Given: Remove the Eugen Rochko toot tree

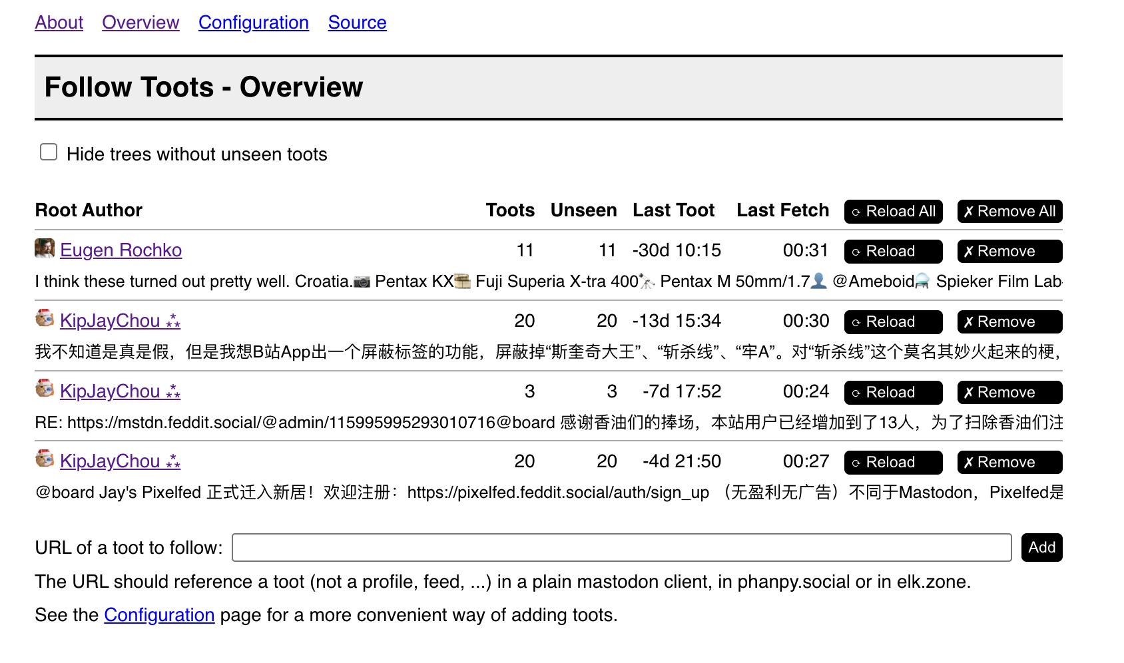Looking at the screenshot, I should point(1009,252).
